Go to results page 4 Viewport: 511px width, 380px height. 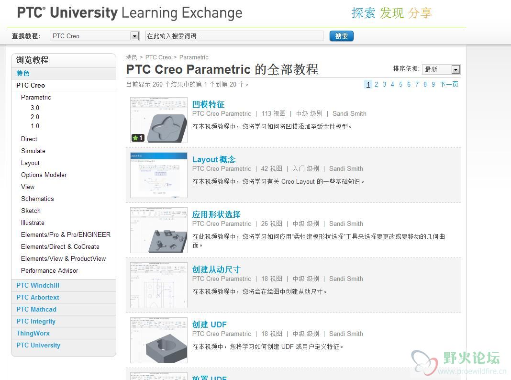pos(392,84)
